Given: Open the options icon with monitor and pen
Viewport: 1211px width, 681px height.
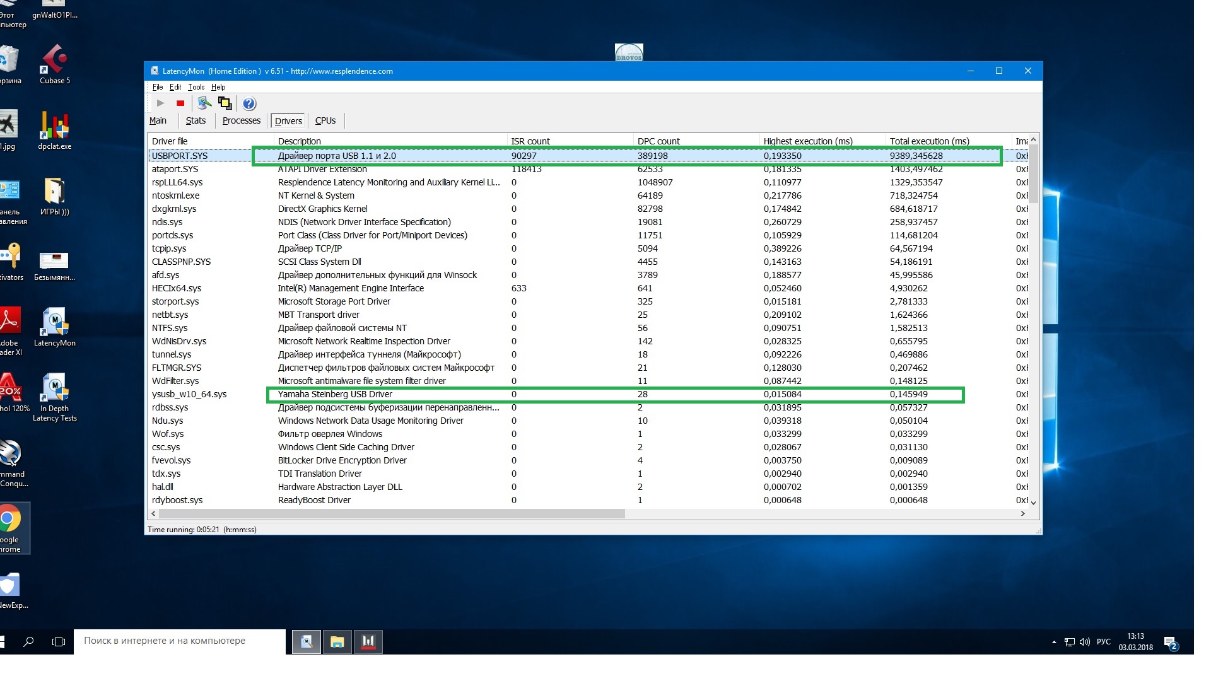Looking at the screenshot, I should 204,103.
